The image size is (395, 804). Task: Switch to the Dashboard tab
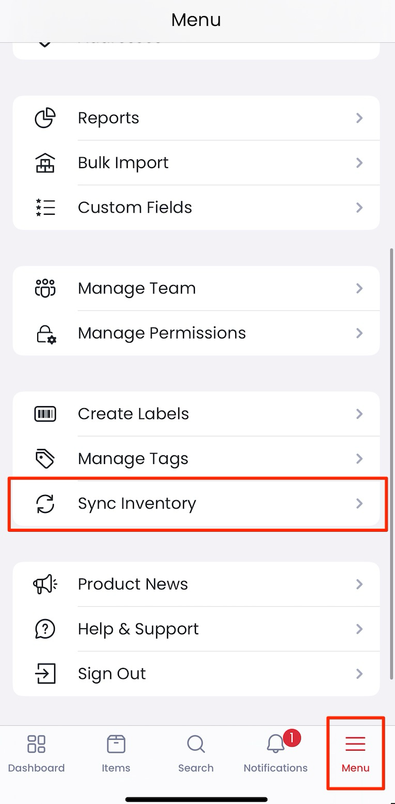[36, 754]
